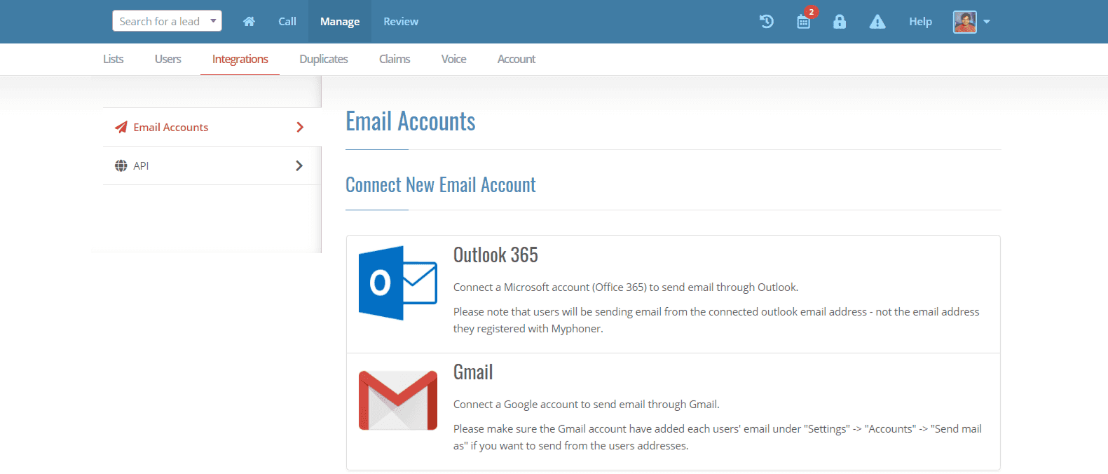Click the Outlook 365 heading

[x=495, y=255]
